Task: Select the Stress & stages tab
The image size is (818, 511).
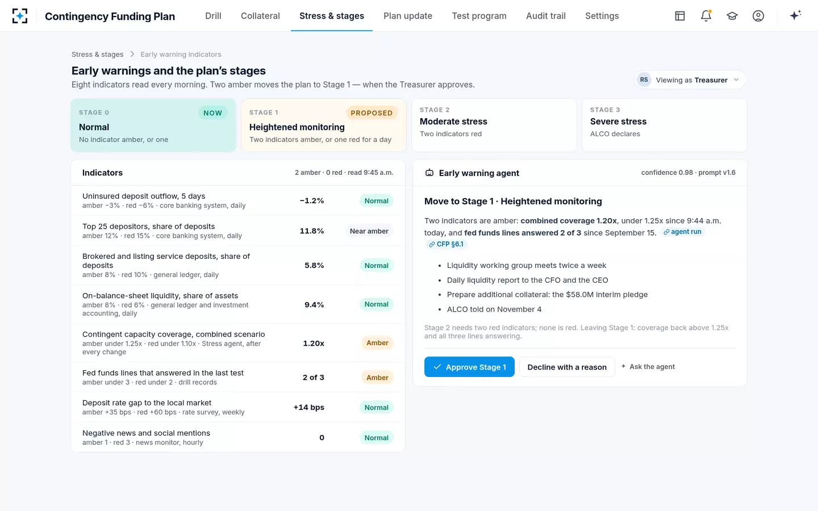Action: pos(332,16)
